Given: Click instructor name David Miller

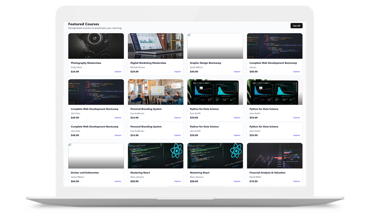Looking at the screenshot, I should (x=255, y=177).
